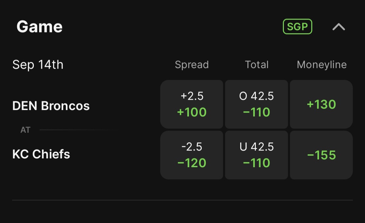Image resolution: width=365 pixels, height=223 pixels.
Task: Choose Chiefs moneyline -155
Action: click(x=321, y=155)
